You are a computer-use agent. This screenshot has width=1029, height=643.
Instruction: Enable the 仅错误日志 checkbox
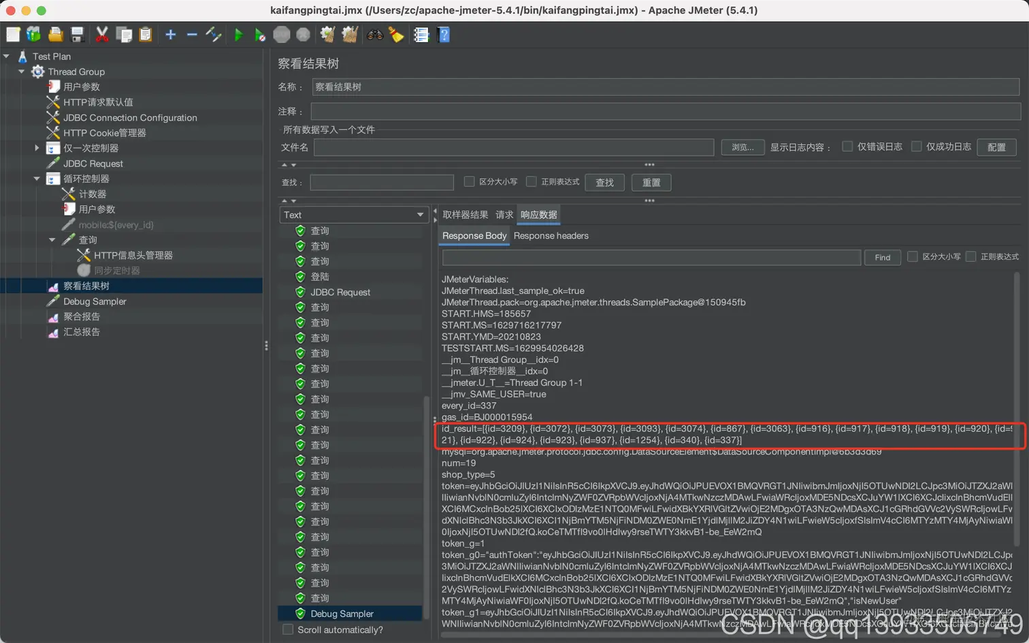click(847, 146)
